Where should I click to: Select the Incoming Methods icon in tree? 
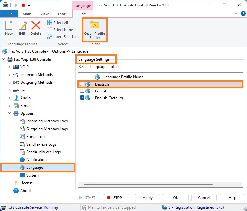16,75
